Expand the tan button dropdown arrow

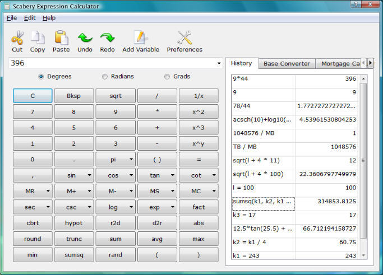(173, 175)
